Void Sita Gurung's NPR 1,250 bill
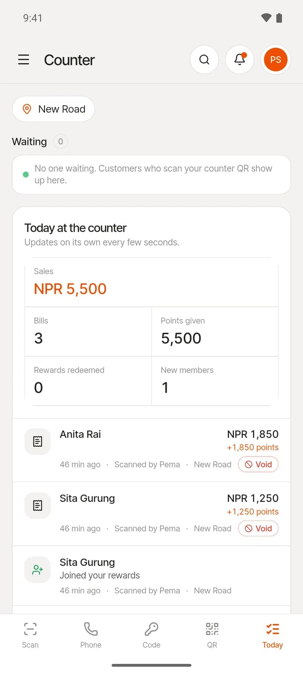 258,528
